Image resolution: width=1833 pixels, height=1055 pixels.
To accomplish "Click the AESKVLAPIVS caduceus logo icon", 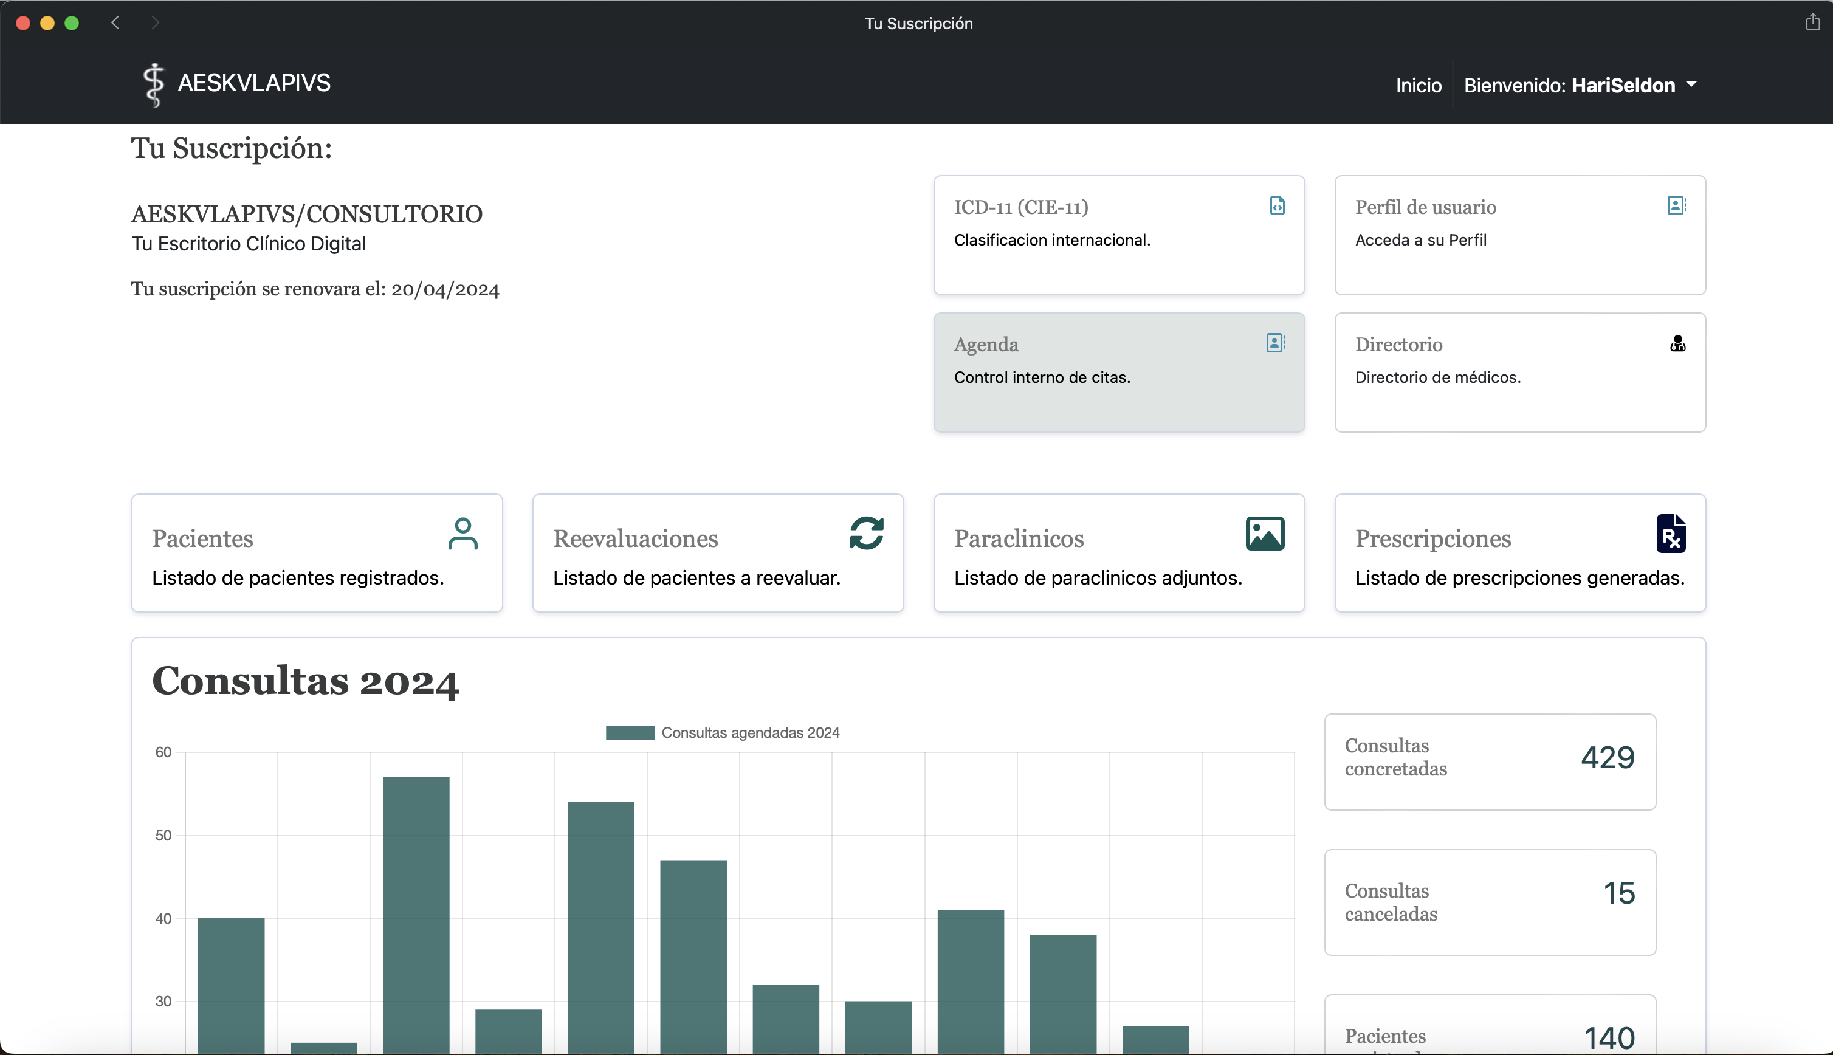I will 153,85.
